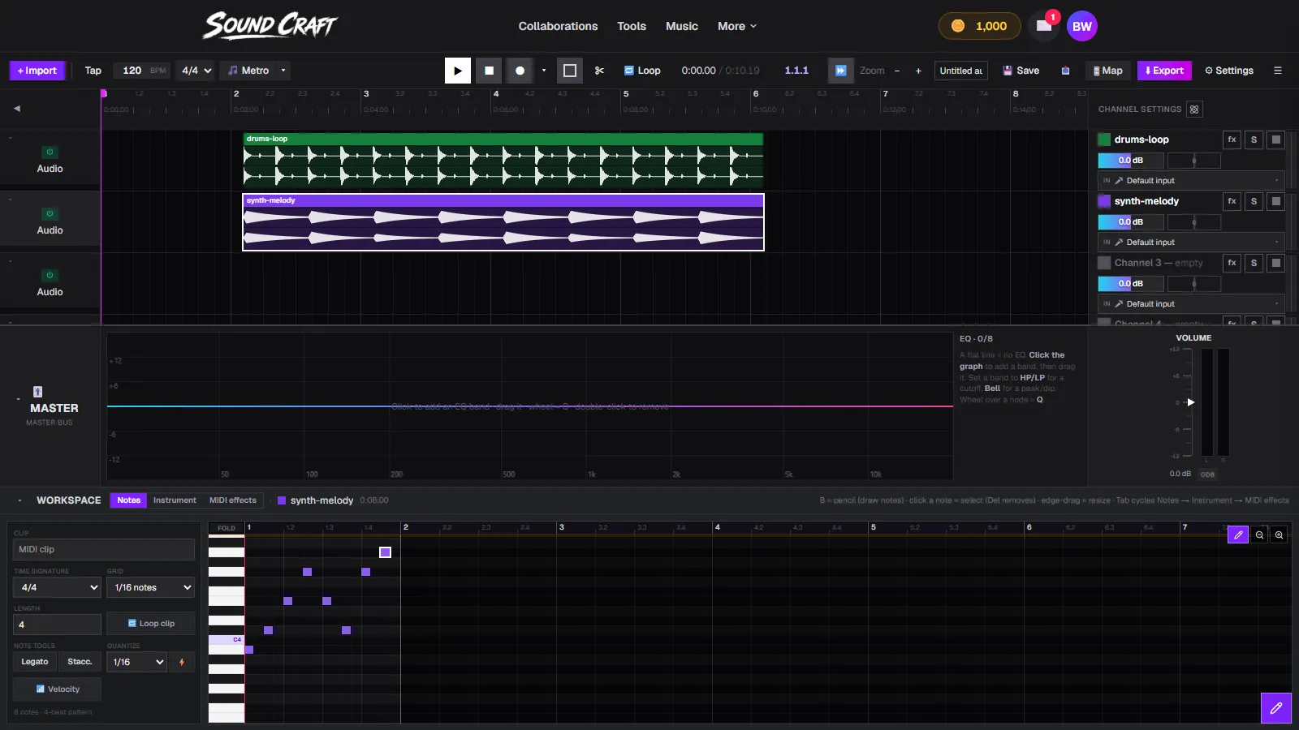Apply quantize with the lightning icon

pyautogui.click(x=182, y=662)
